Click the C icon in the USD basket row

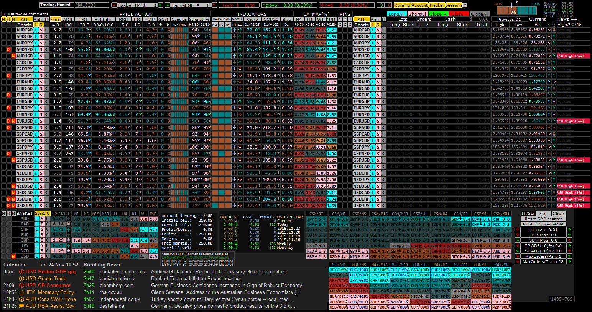point(47,256)
